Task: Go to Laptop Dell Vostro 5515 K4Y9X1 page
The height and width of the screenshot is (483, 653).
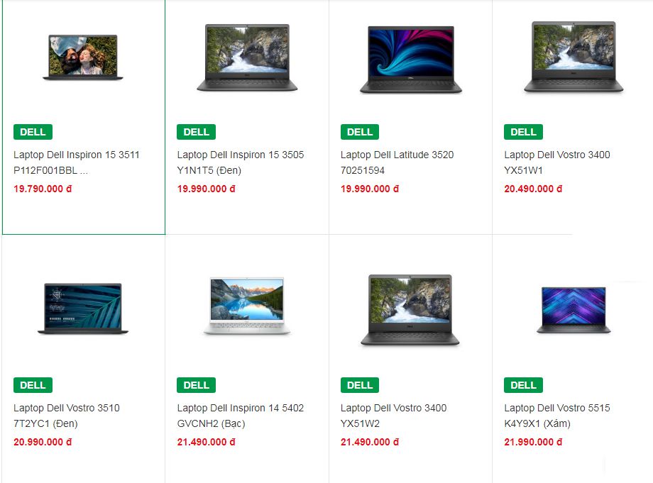Action: point(557,416)
